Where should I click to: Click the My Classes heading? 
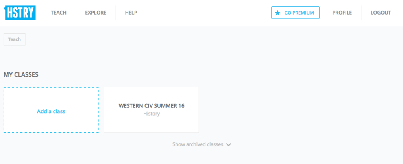click(21, 74)
